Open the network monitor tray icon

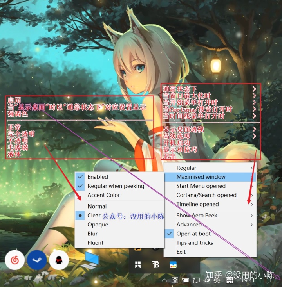click(x=196, y=280)
